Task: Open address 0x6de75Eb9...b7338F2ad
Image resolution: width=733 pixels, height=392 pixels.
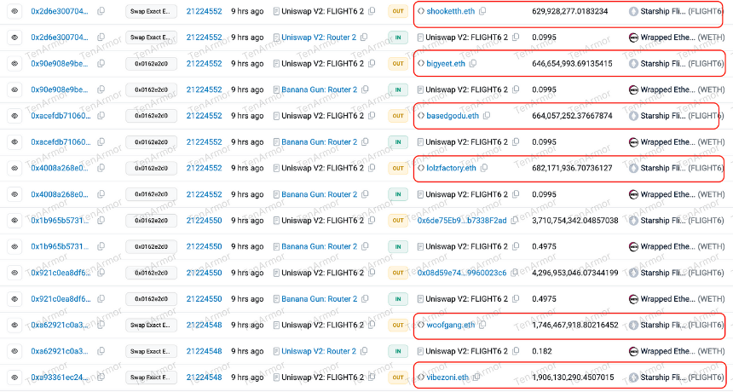Action: [462, 220]
